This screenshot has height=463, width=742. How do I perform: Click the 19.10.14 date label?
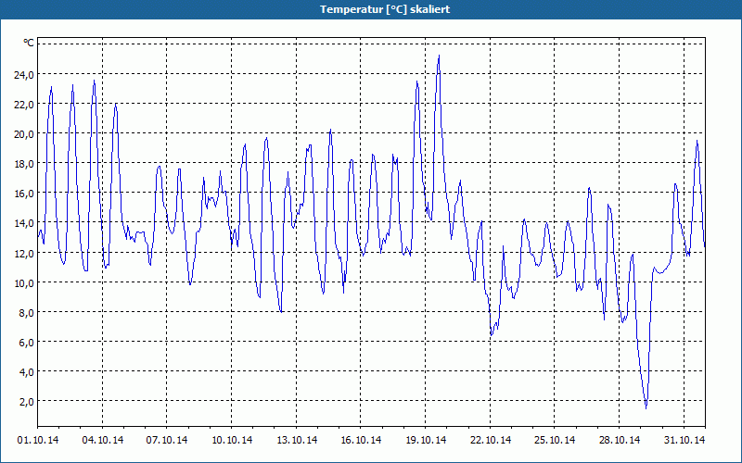click(426, 440)
